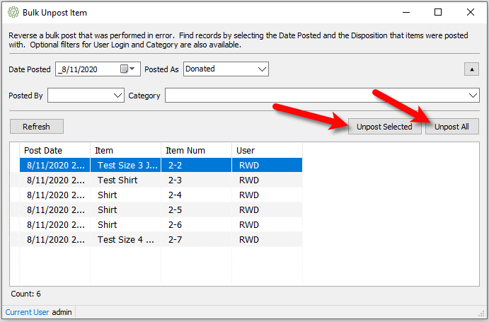
Task: Select the Test Shirt row 2-3
Action: [x=161, y=180]
